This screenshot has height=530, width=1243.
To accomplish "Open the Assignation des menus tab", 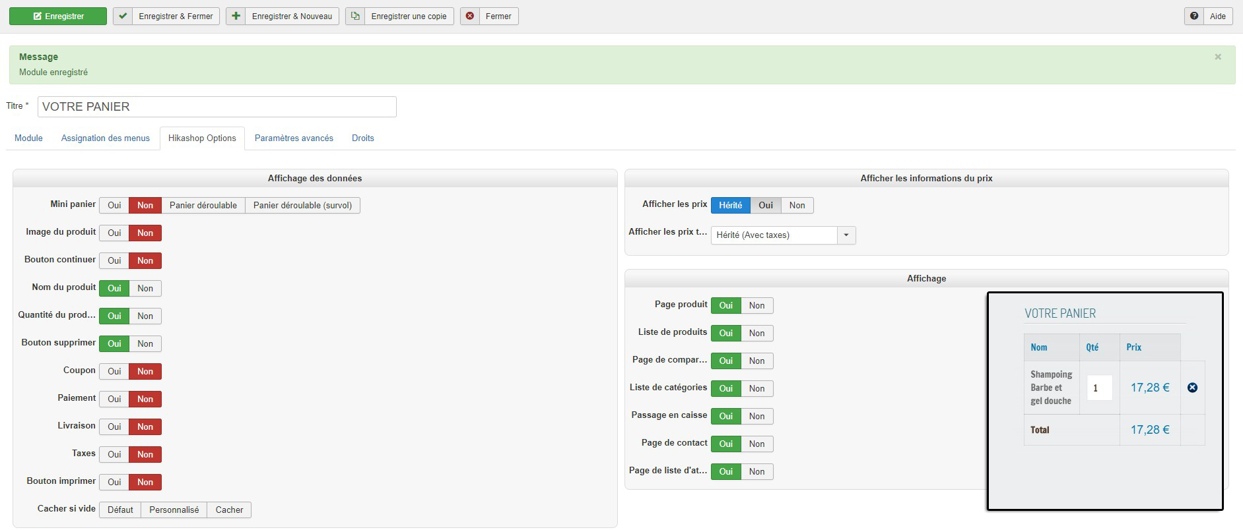I will pyautogui.click(x=106, y=138).
